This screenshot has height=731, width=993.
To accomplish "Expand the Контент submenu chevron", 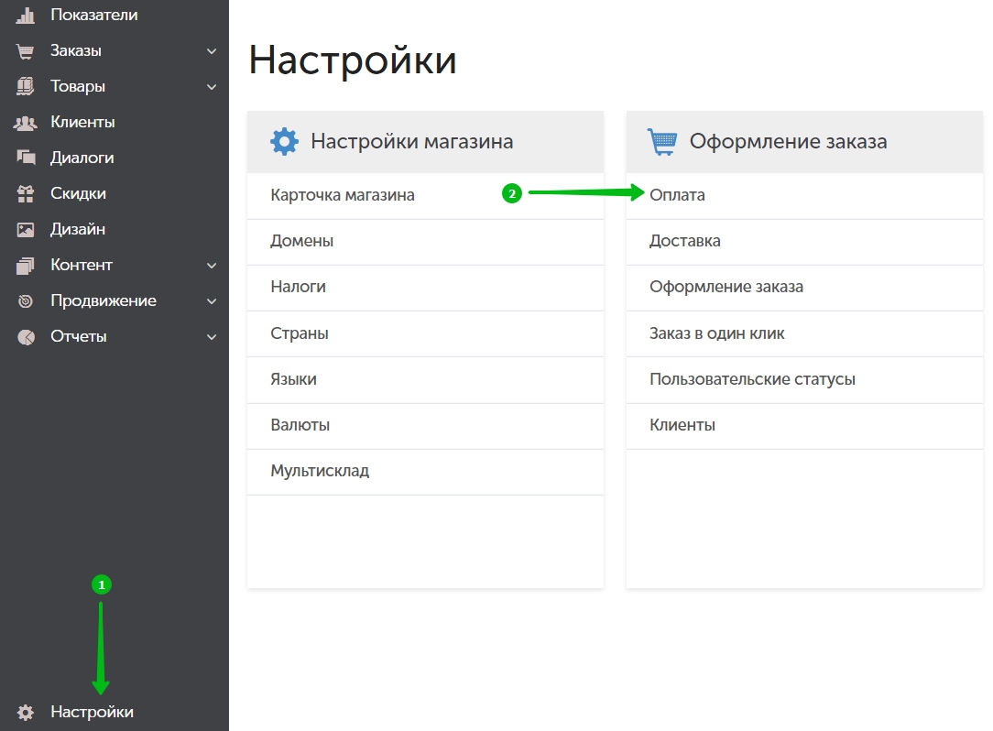I will 212,266.
